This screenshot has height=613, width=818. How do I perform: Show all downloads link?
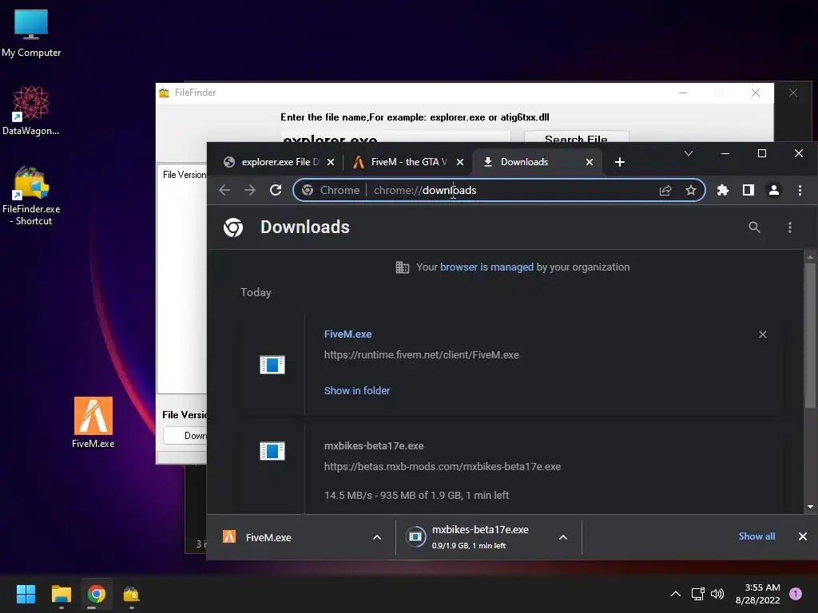point(756,536)
